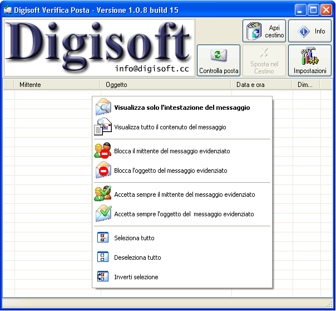
Task: Select Visualizza tutto il contenuto del messaggio
Action: coord(170,127)
